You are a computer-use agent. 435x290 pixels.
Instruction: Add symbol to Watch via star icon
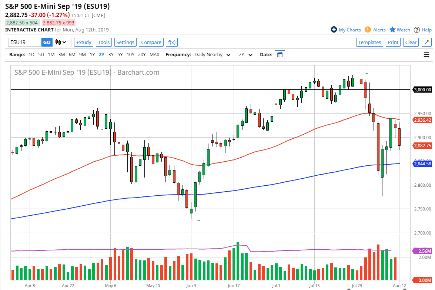point(393,30)
